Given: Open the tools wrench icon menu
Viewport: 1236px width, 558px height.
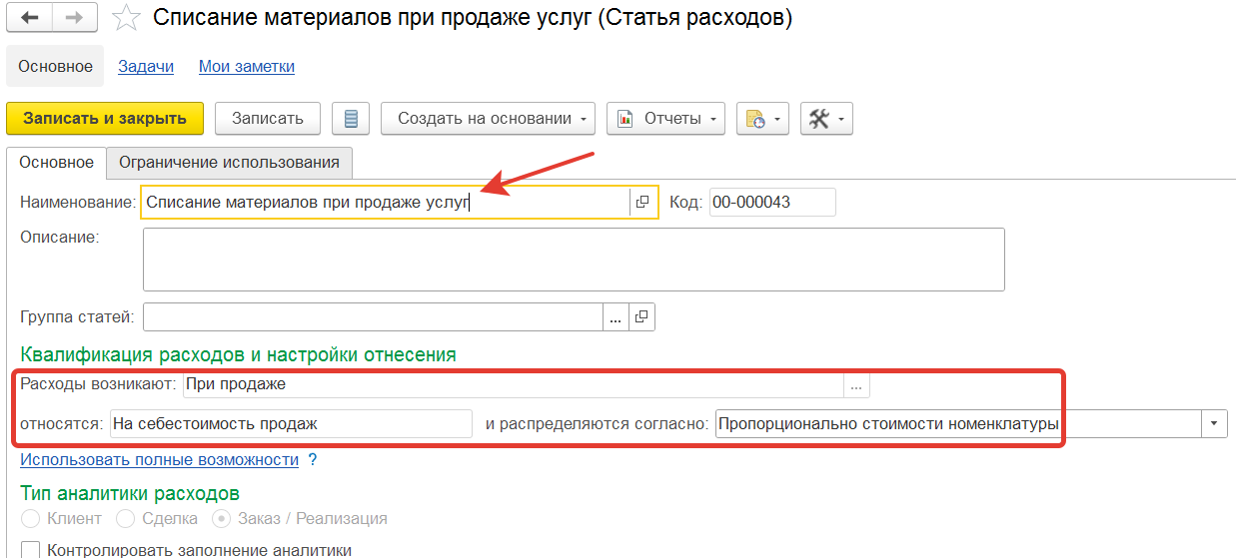Looking at the screenshot, I should pyautogui.click(x=826, y=118).
